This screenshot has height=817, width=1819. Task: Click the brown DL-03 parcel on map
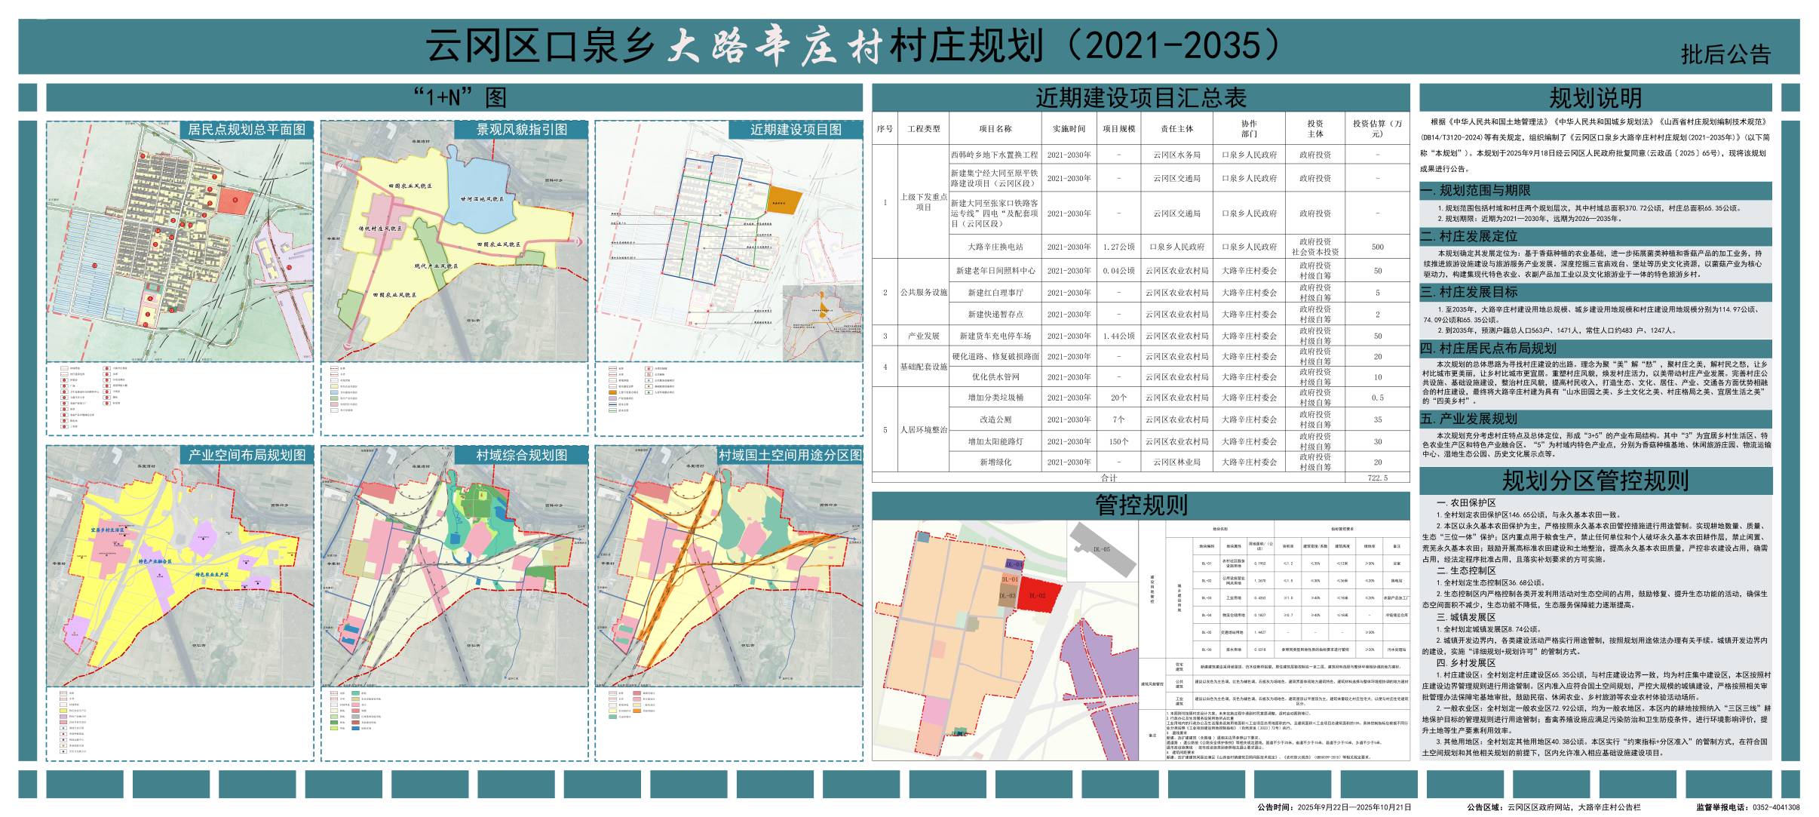[x=1007, y=596]
